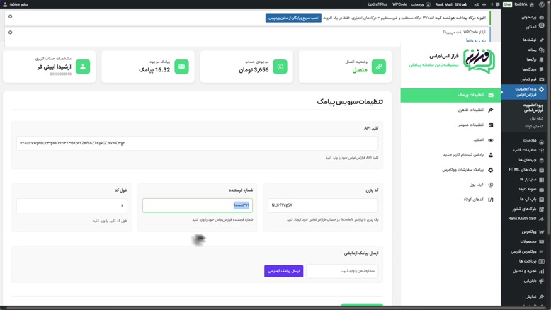Click the user icon beside پاداش ثبت‌نام کاربر جدید
The image size is (551, 310).
click(490, 155)
